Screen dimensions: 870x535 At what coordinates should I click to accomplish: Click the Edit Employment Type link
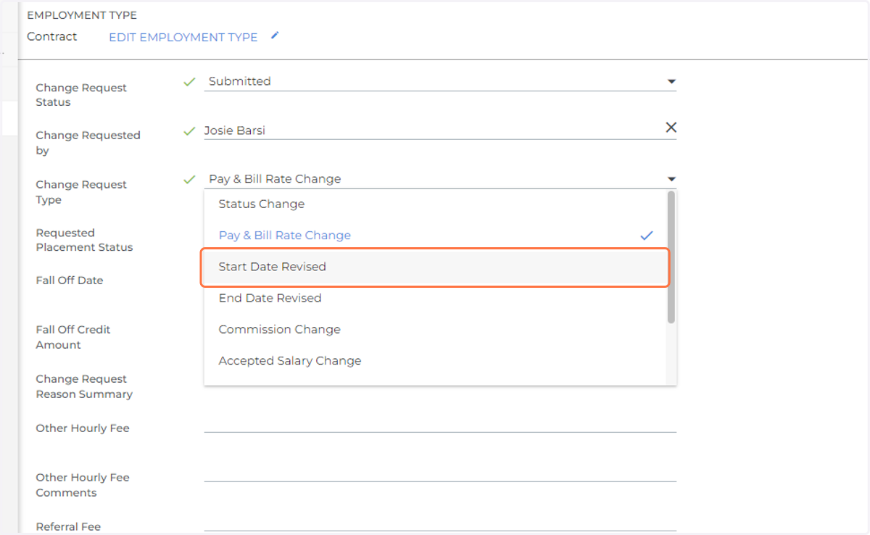point(183,37)
